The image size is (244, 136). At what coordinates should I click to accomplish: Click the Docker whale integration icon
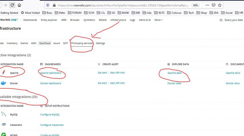(x=3, y=83)
